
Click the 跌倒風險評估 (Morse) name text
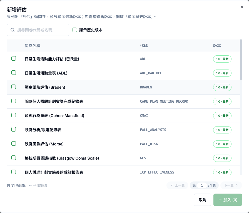pos(44,144)
